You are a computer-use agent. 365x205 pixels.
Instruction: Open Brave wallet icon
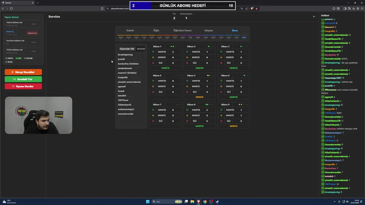click(x=349, y=9)
